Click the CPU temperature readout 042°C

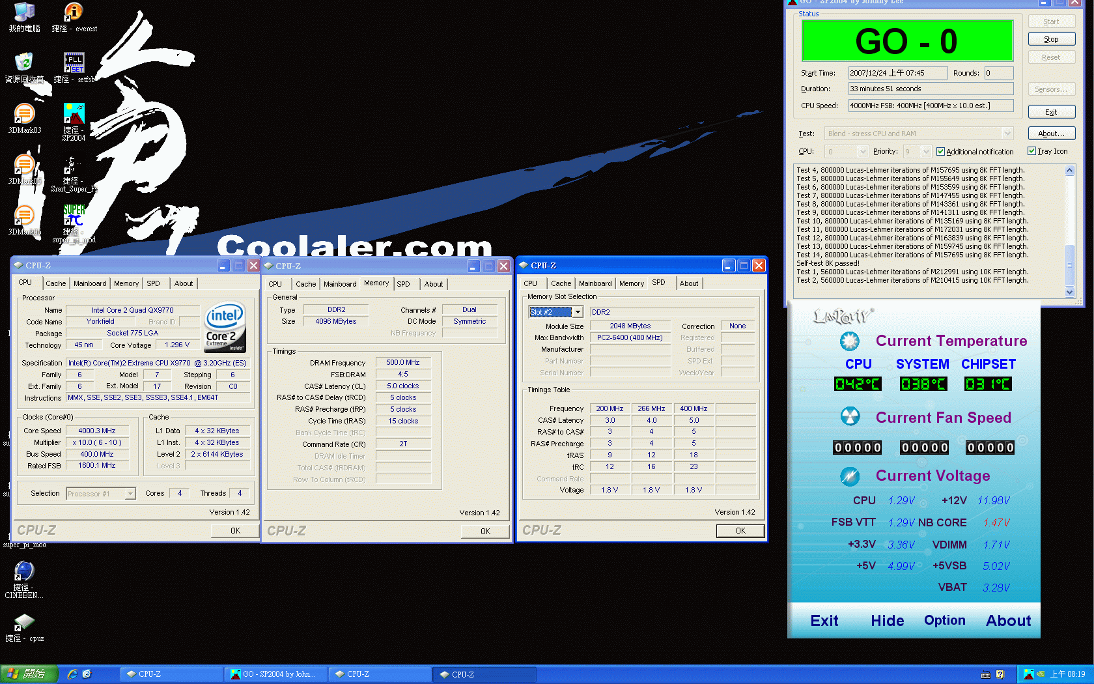[x=858, y=384]
